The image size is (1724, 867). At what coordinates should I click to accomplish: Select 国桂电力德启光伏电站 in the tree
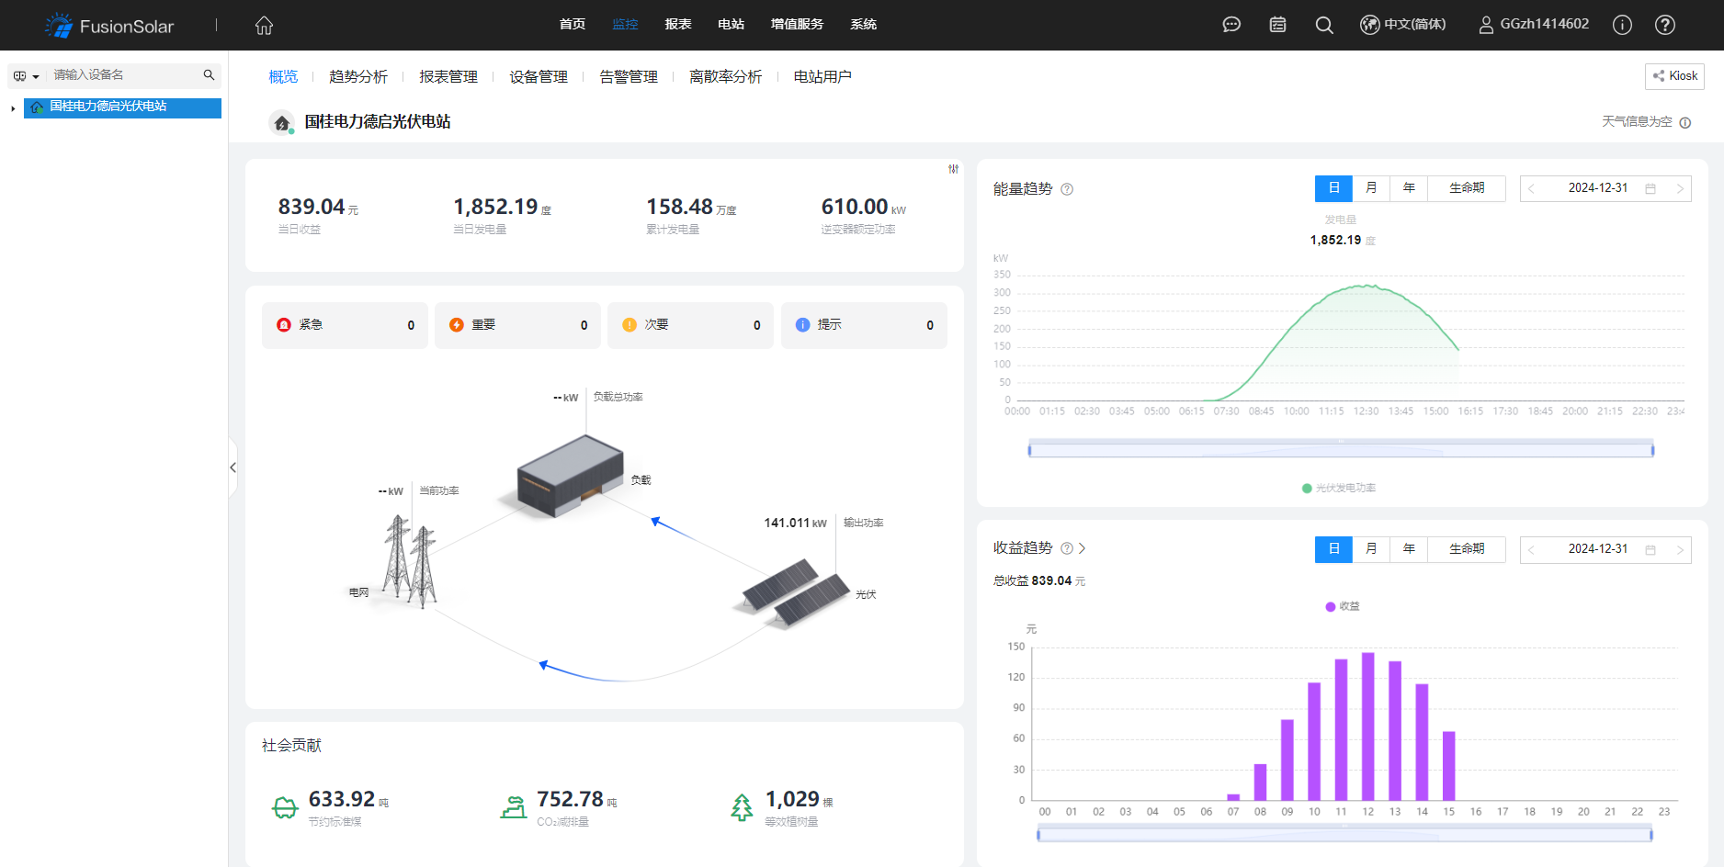122,107
